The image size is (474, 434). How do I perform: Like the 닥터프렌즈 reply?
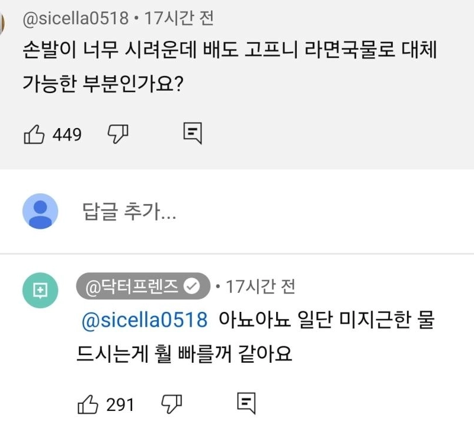[x=88, y=404]
